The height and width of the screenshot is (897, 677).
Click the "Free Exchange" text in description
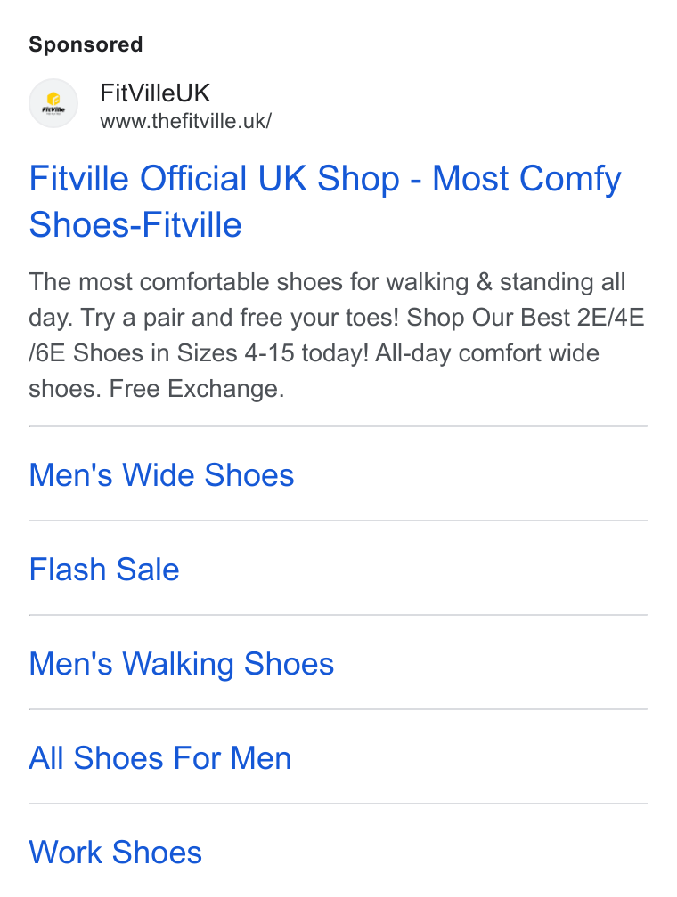point(197,389)
